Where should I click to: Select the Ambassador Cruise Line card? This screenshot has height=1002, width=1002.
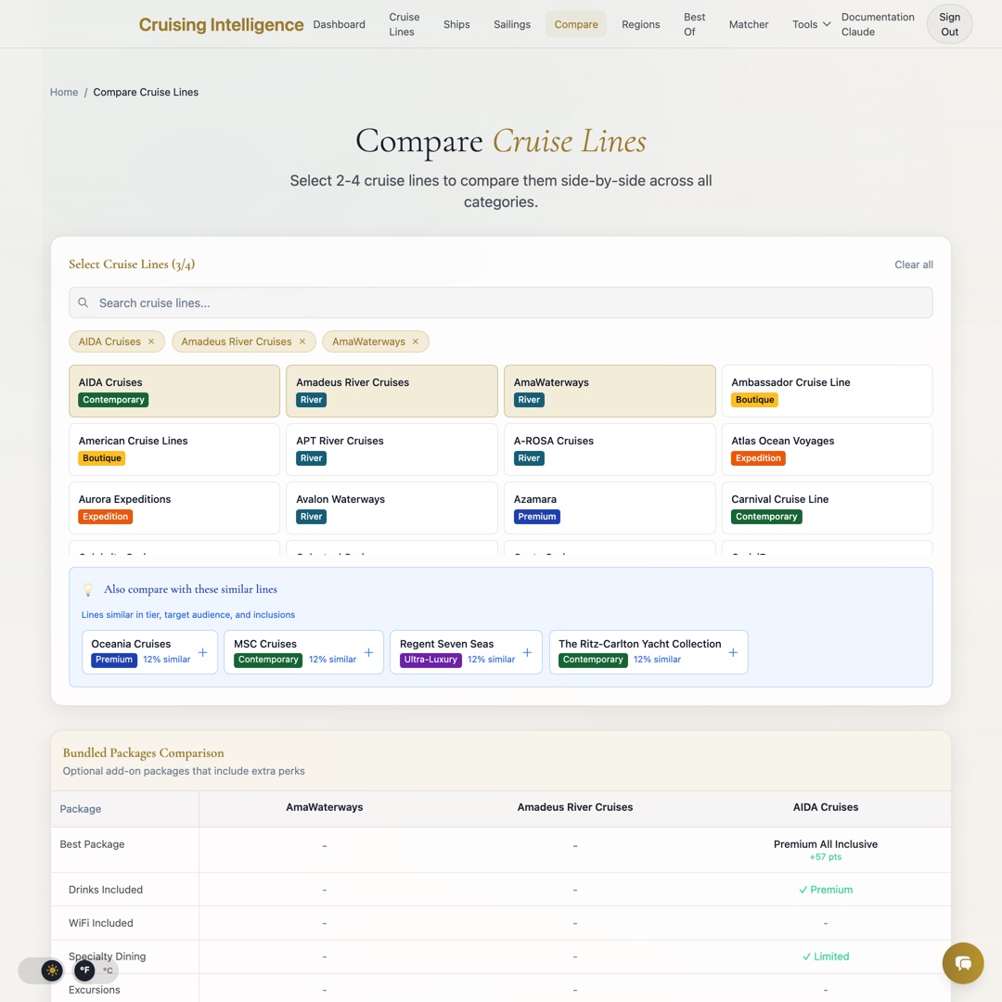click(x=827, y=392)
